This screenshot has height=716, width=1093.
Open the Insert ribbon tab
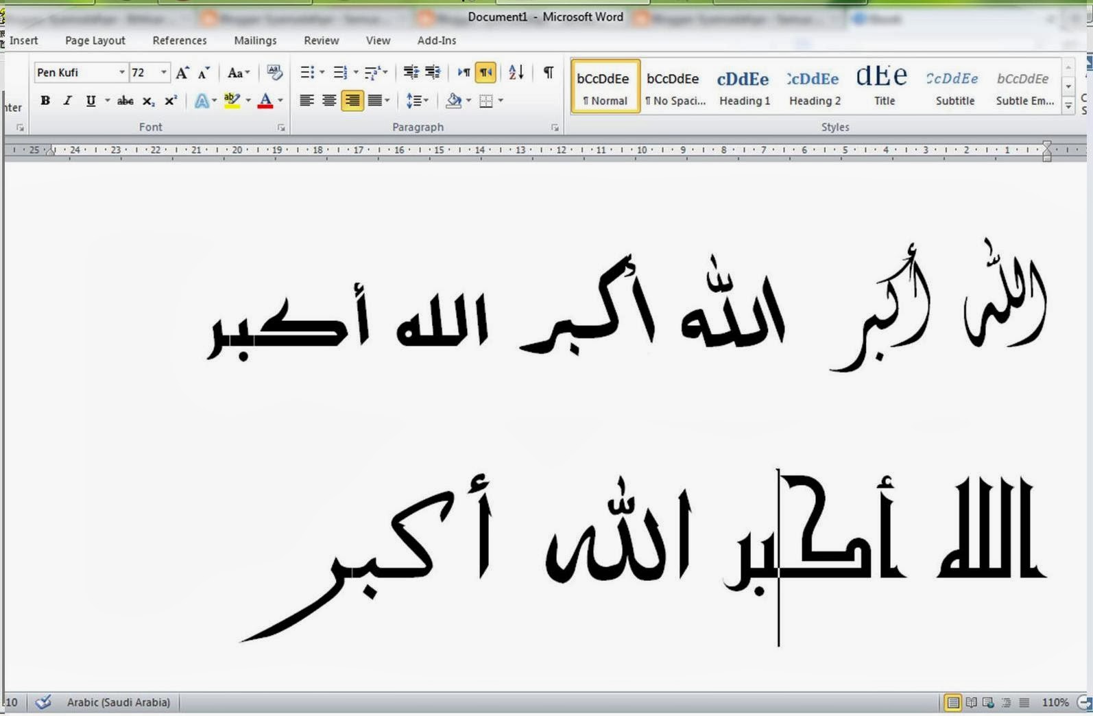[x=24, y=40]
